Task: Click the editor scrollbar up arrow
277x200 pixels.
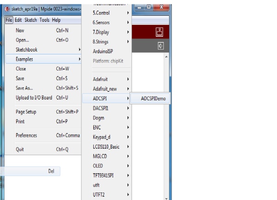Action: 166,57
